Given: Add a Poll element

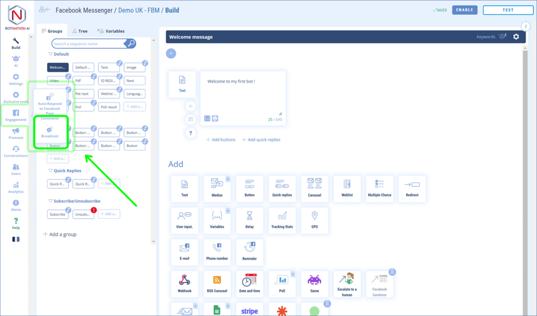Looking at the screenshot, I should tap(282, 284).
